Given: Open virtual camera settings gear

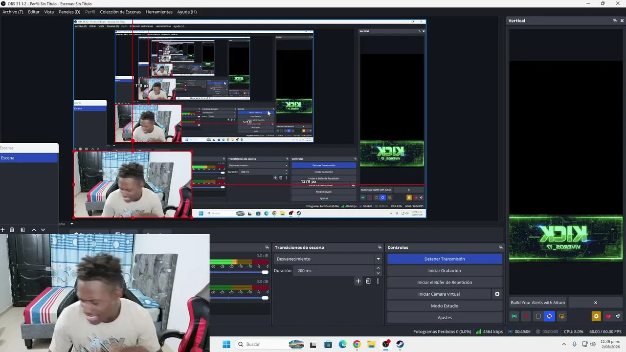Looking at the screenshot, I should click(497, 294).
